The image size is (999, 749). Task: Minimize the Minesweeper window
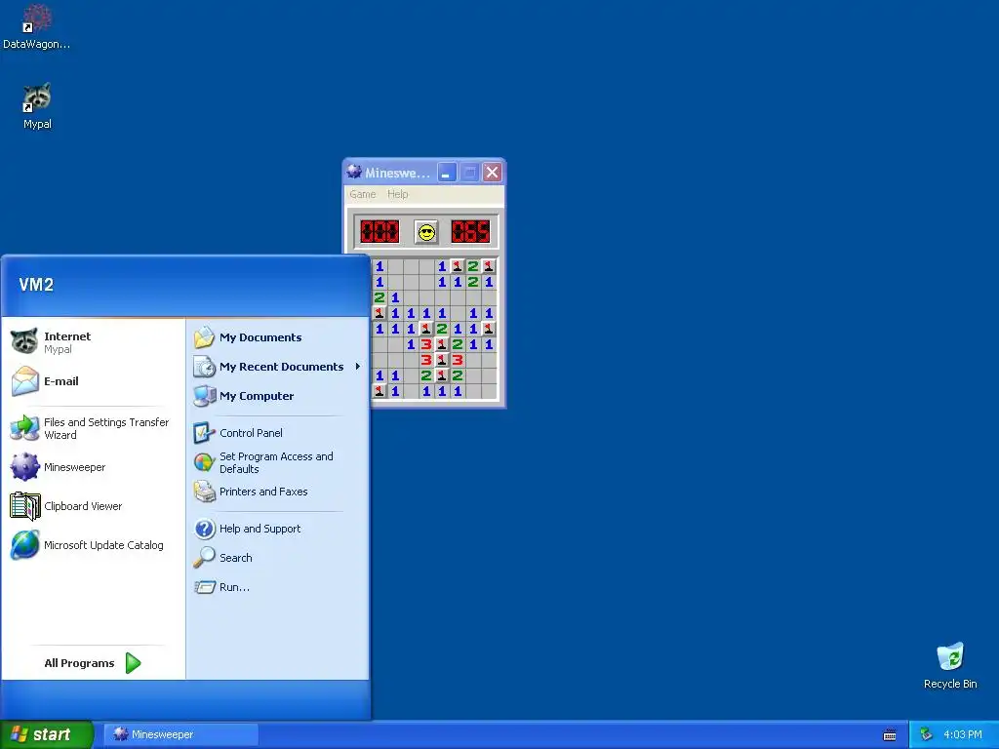[x=447, y=172]
